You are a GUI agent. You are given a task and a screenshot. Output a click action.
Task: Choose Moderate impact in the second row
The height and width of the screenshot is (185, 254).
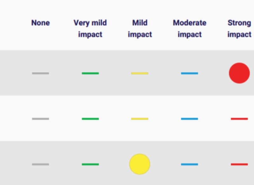click(x=190, y=119)
